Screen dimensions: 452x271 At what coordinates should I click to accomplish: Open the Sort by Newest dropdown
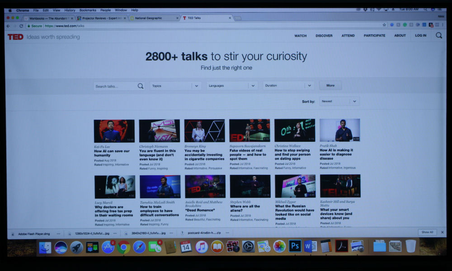[x=339, y=101]
